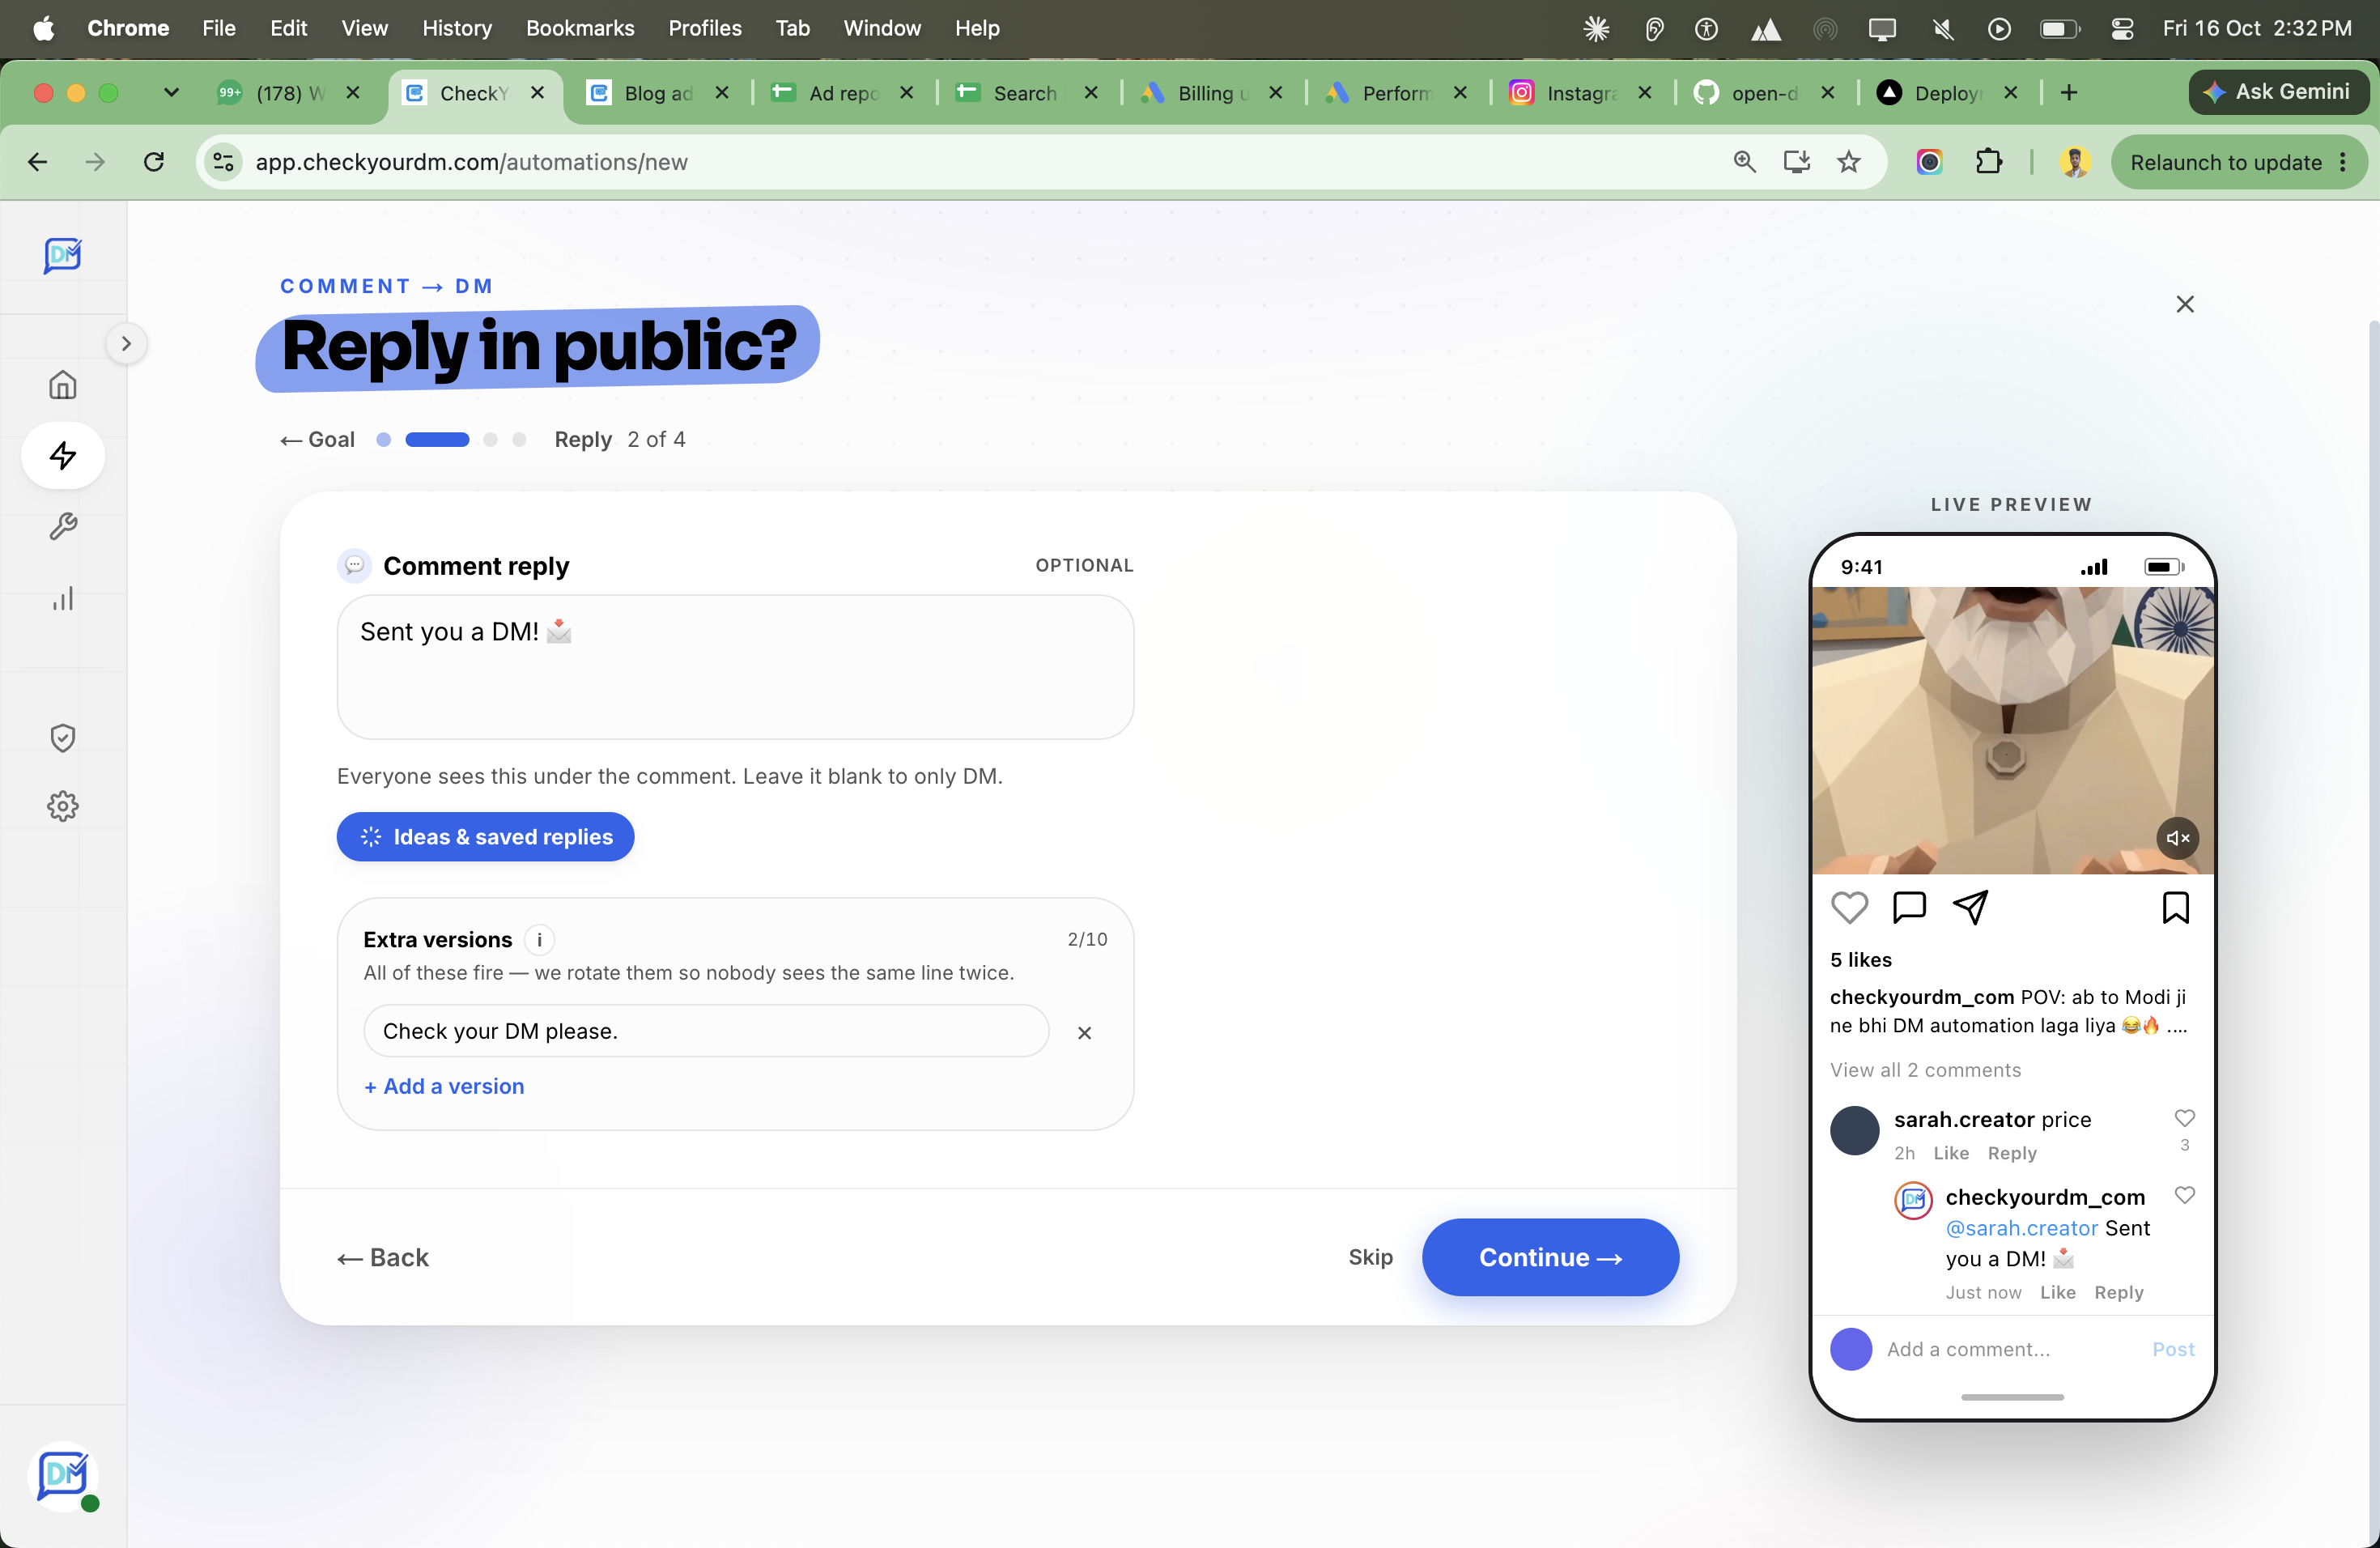The height and width of the screenshot is (1548, 2380).
Task: Unmute the reel in the live preview
Action: tap(2178, 838)
